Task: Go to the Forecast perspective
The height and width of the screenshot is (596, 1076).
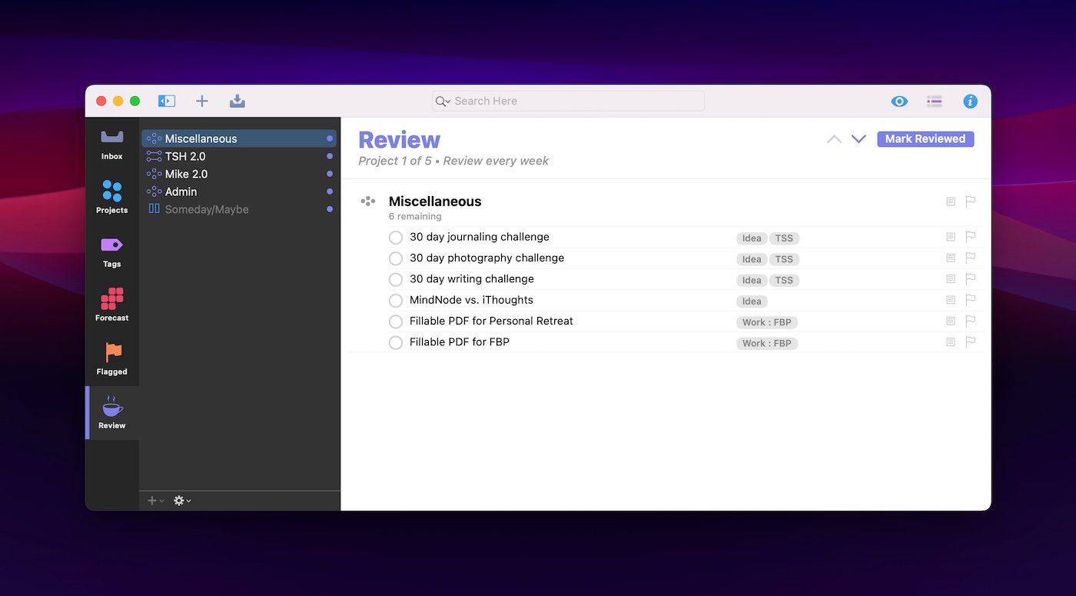Action: 112,305
